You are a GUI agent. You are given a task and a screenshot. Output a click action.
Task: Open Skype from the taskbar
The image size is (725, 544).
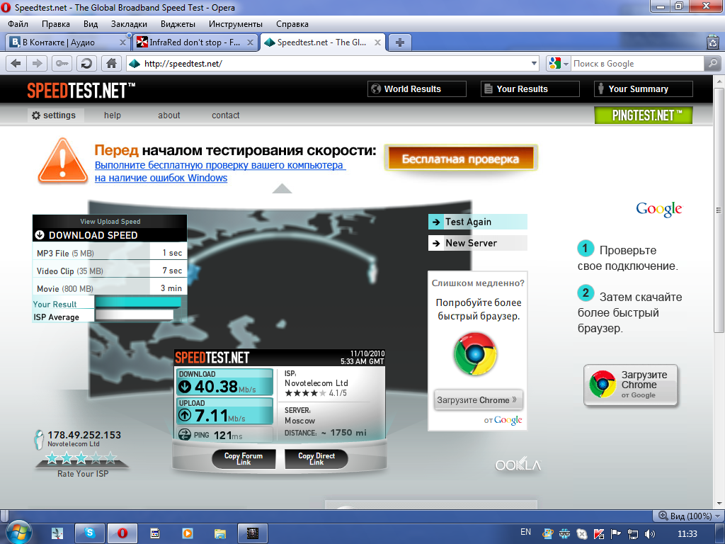[x=90, y=533]
